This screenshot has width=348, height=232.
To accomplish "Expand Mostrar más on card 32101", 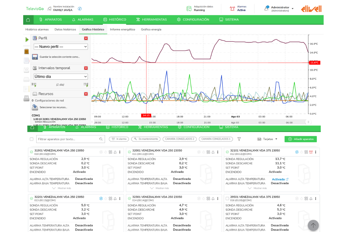I will (257, 188).
